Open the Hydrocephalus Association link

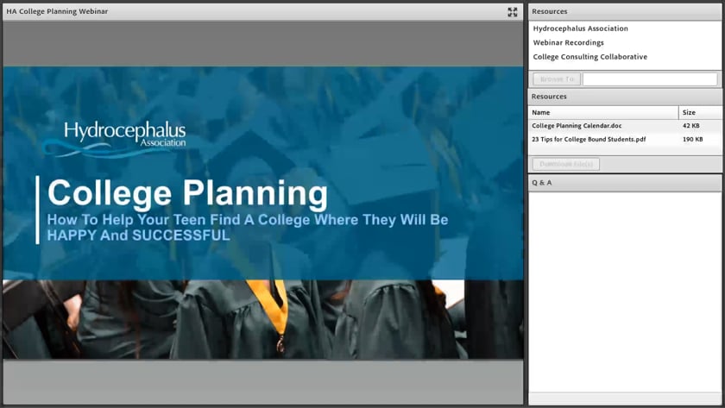[580, 28]
